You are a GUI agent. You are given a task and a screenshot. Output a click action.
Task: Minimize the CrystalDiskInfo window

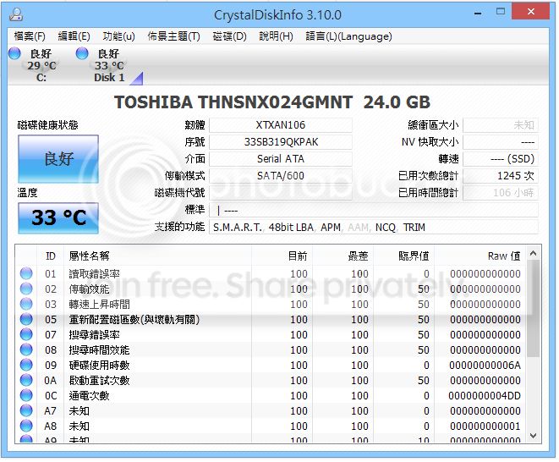478,14
